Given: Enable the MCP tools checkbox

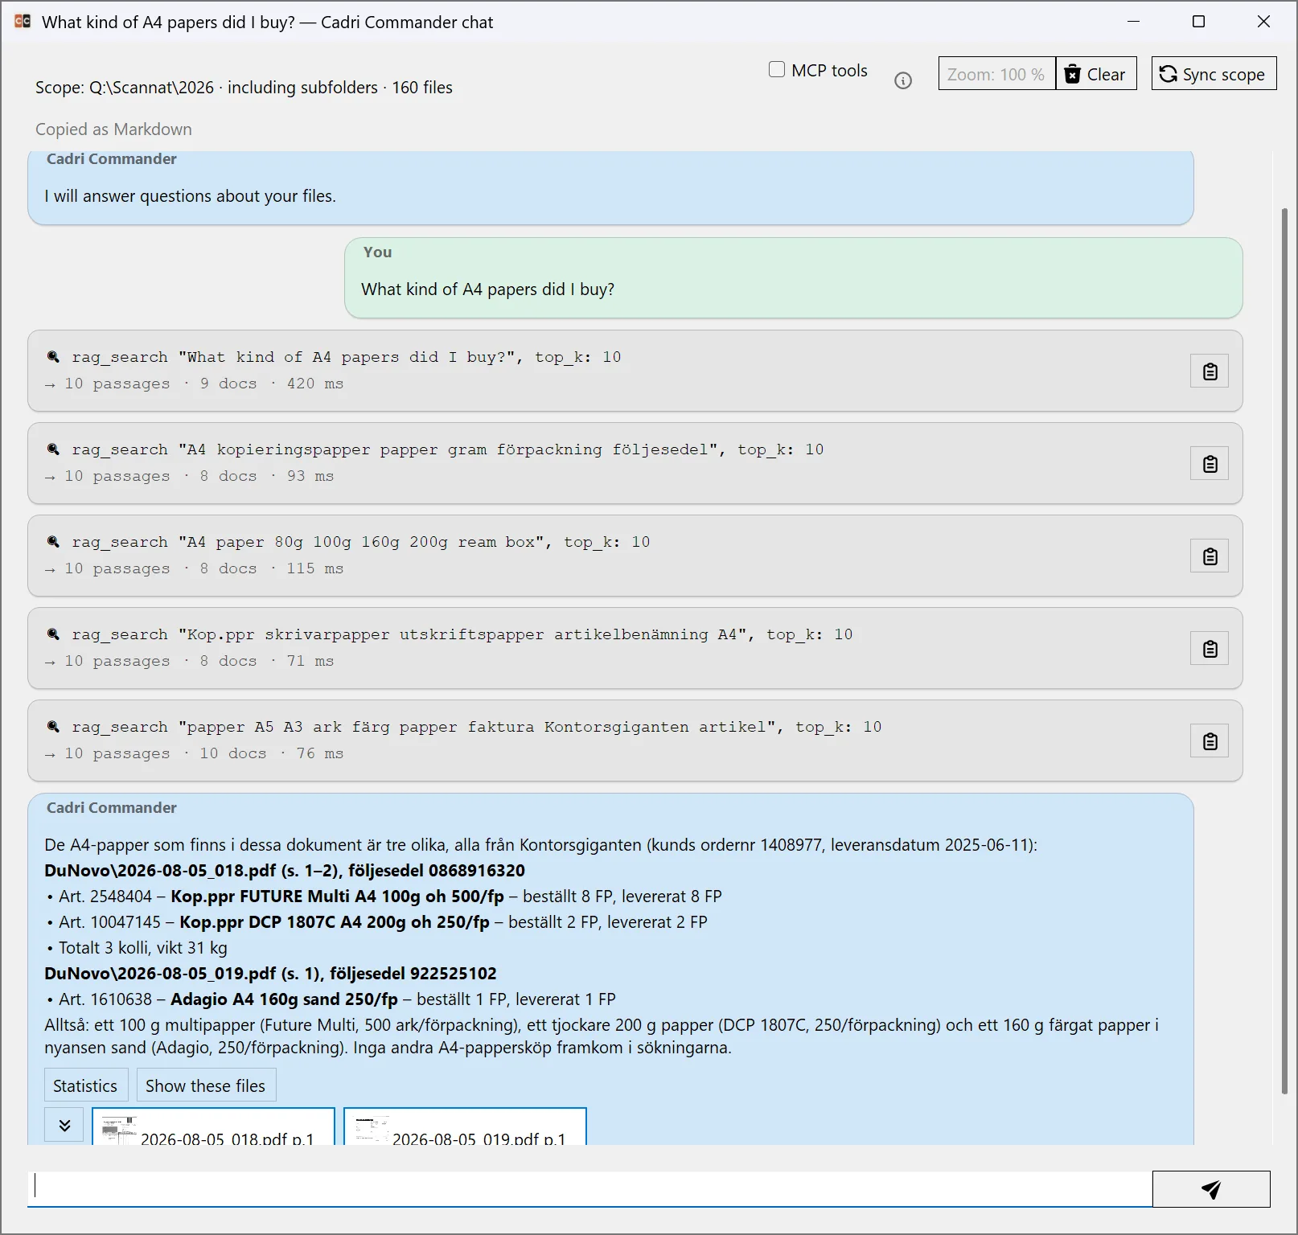Looking at the screenshot, I should point(777,70).
